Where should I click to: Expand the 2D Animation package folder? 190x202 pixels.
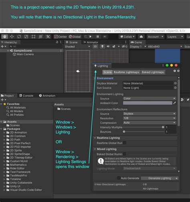point(4,133)
